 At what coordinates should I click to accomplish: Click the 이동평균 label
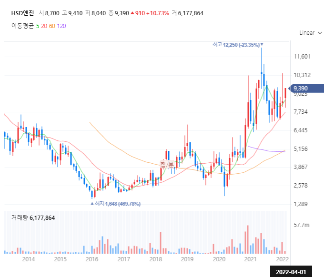coord(22,26)
